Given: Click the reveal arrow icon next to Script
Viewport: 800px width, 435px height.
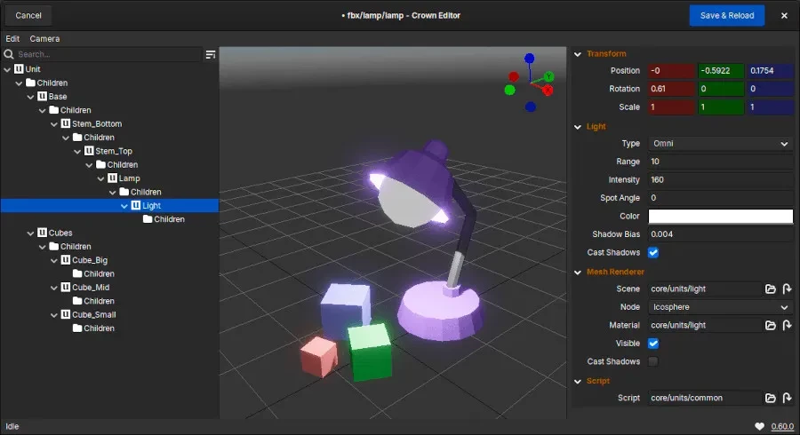Looking at the screenshot, I should 787,399.
